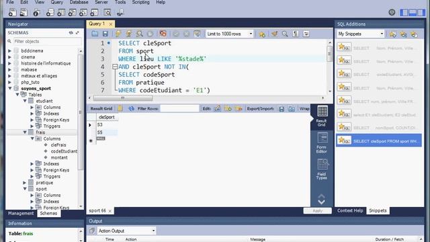Viewport: 430px width, 242px height.
Task: Select the montant column in tree
Action: [x=59, y=157]
